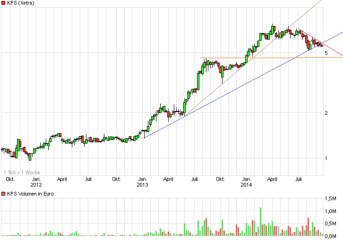The width and height of the screenshot is (343, 240).
Task: Click the price axis label 1
Action: (326, 158)
